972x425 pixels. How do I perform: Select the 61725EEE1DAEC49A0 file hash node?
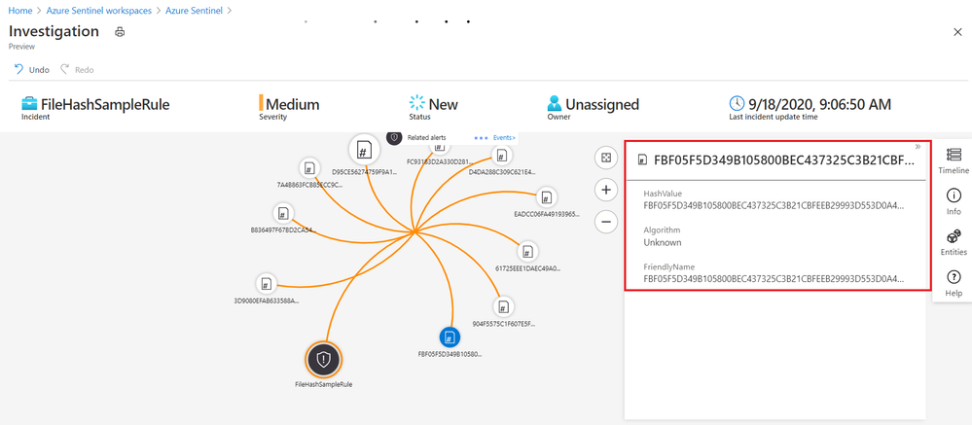tap(527, 252)
